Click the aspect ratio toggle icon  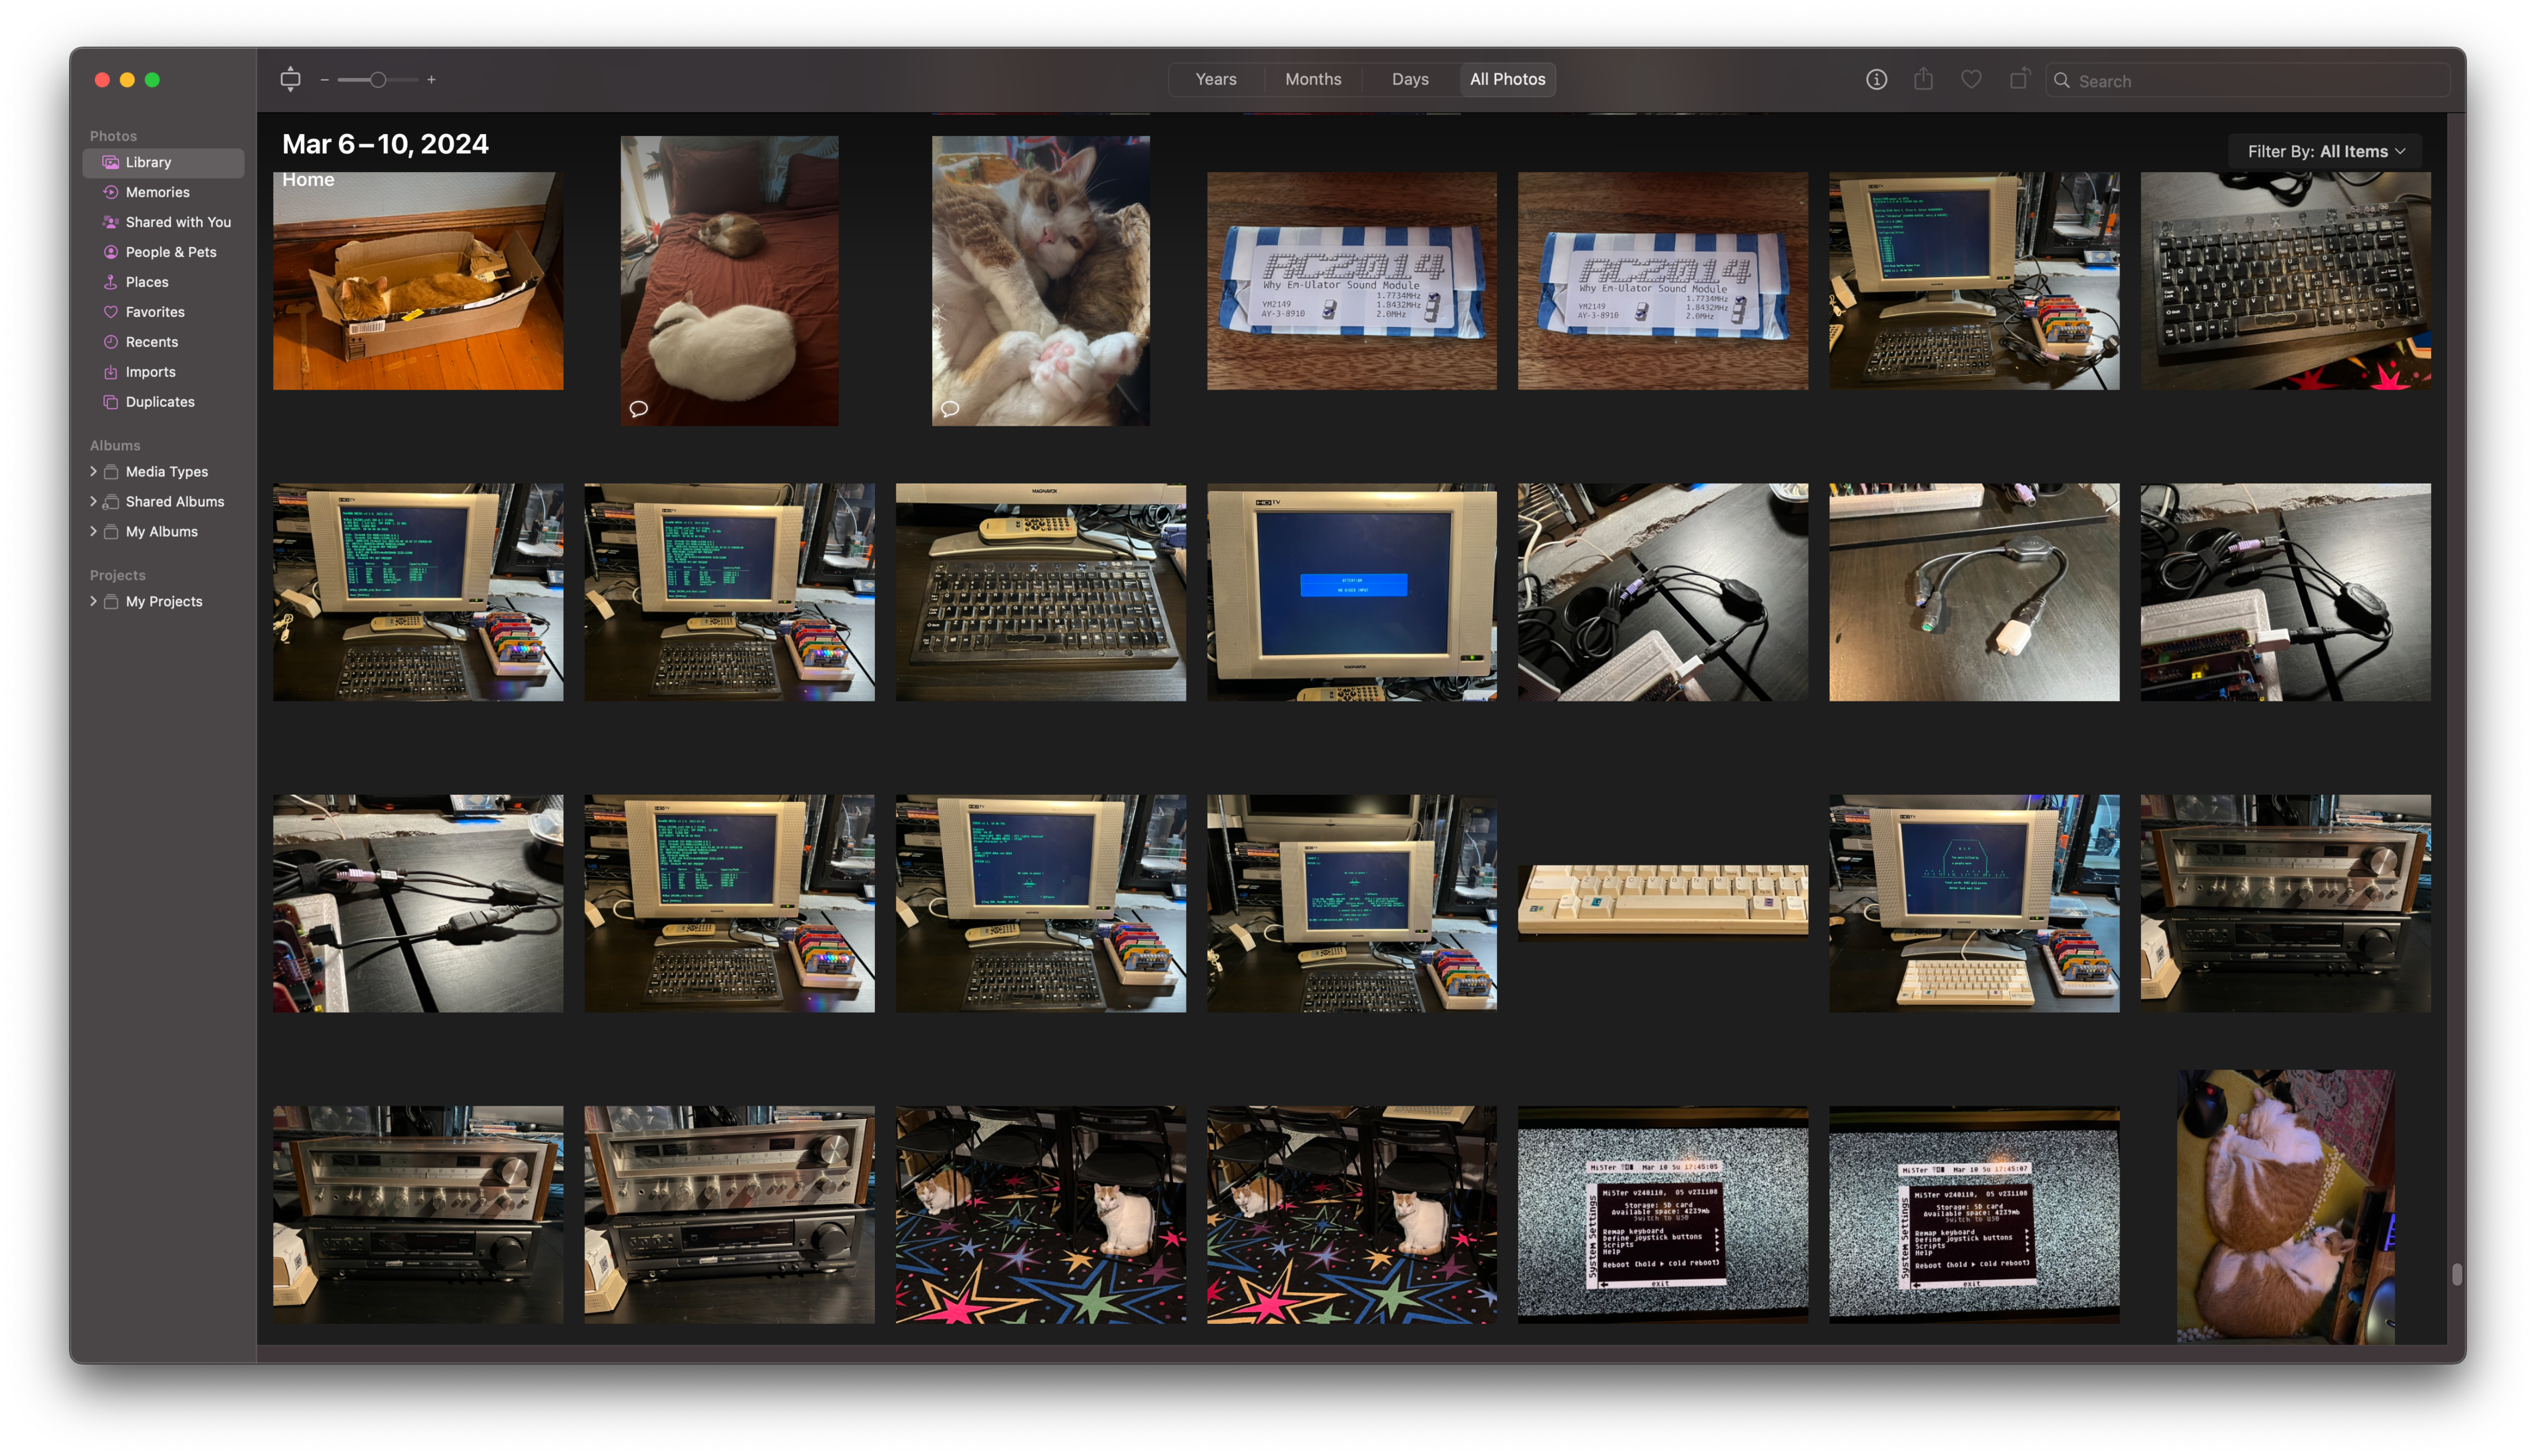point(290,80)
